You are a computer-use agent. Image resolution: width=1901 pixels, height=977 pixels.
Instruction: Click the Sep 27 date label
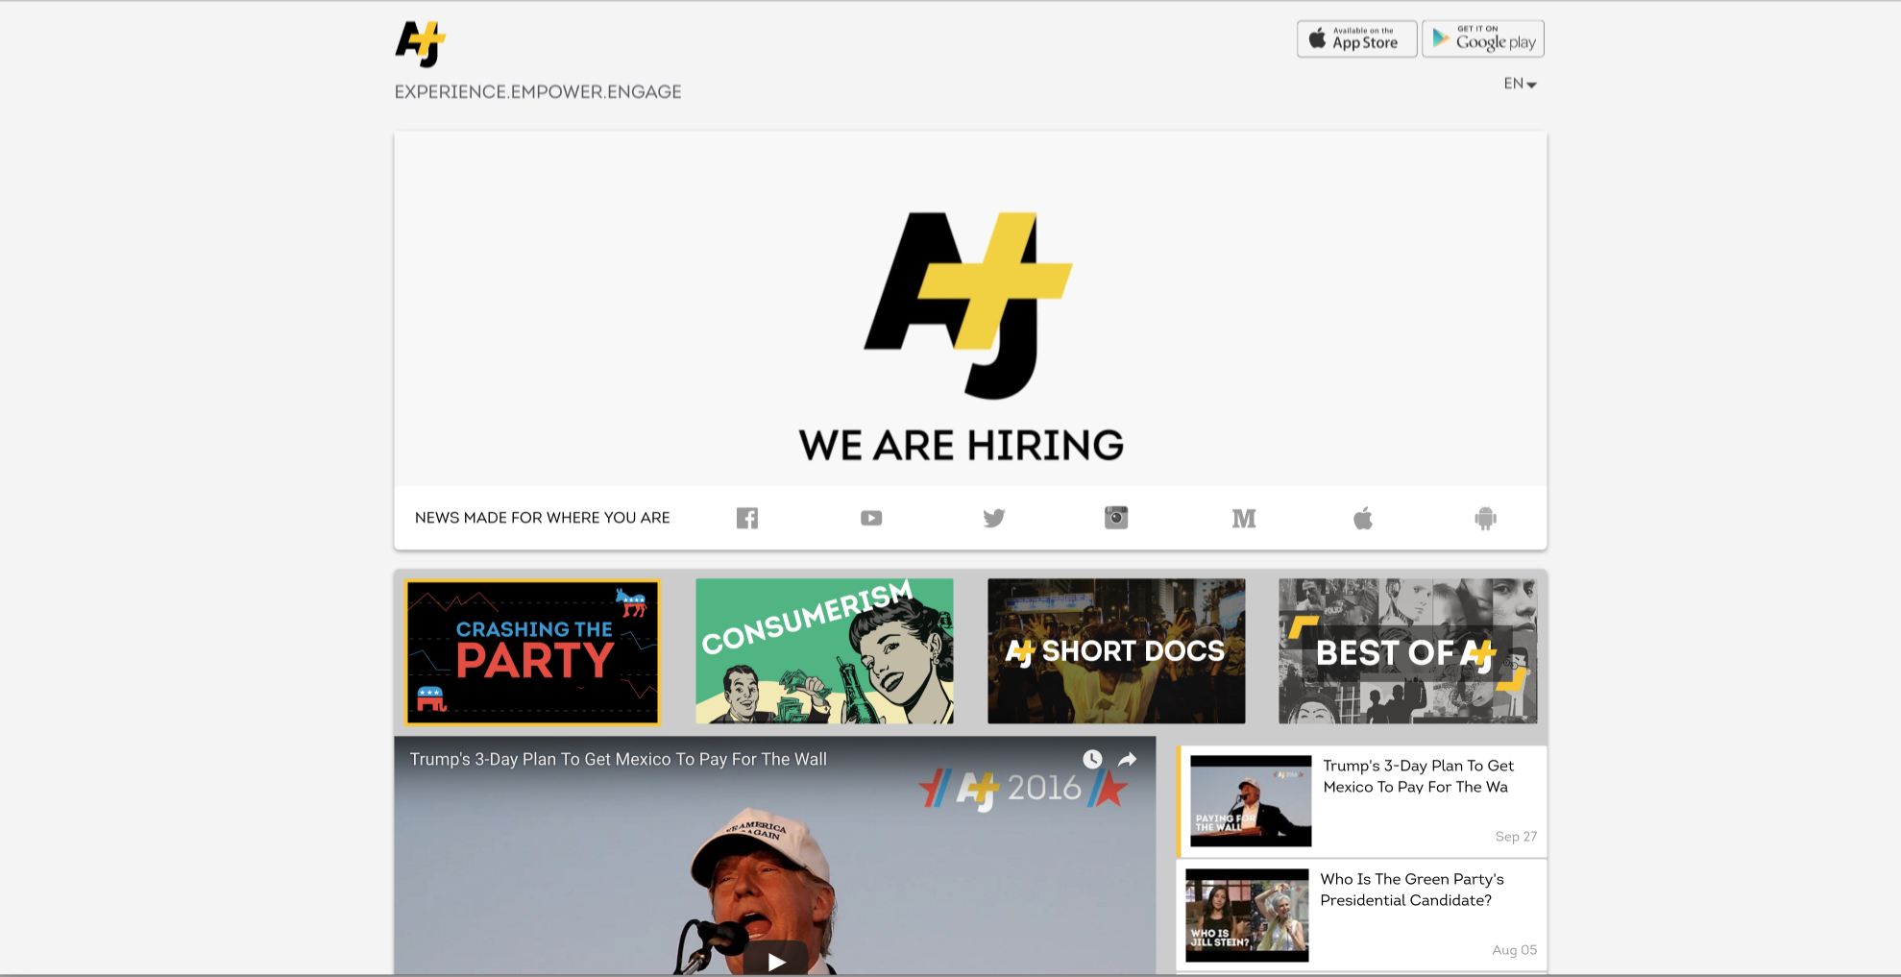pos(1516,837)
